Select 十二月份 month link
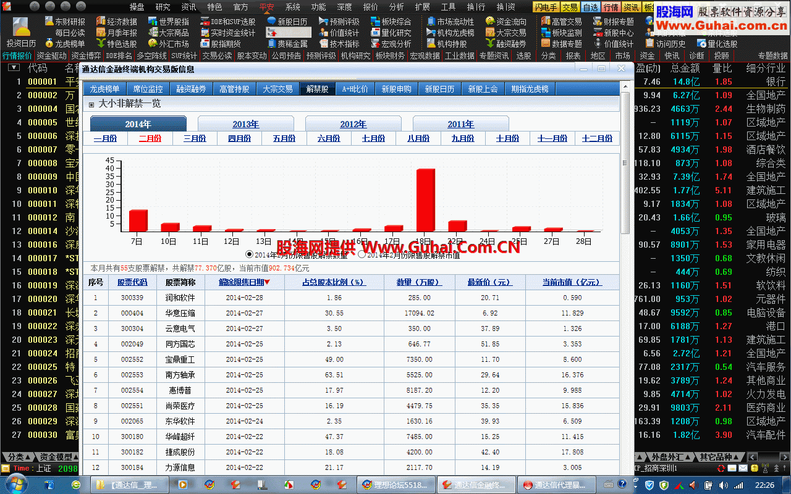The height and width of the screenshot is (494, 791). coord(597,139)
